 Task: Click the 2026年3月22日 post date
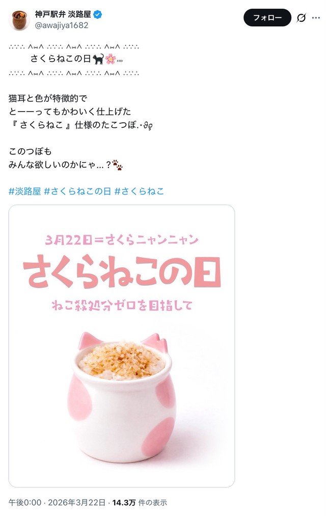[76, 503]
